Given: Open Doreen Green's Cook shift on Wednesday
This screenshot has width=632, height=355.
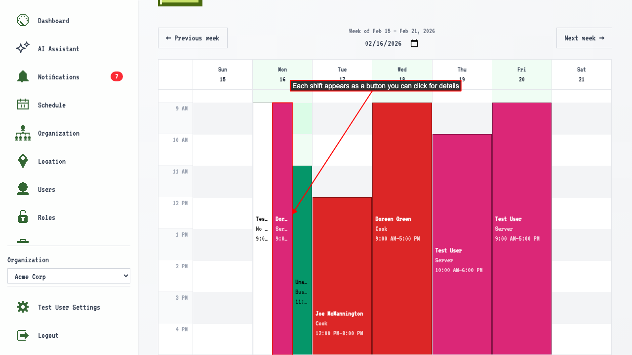Looking at the screenshot, I should [x=402, y=229].
